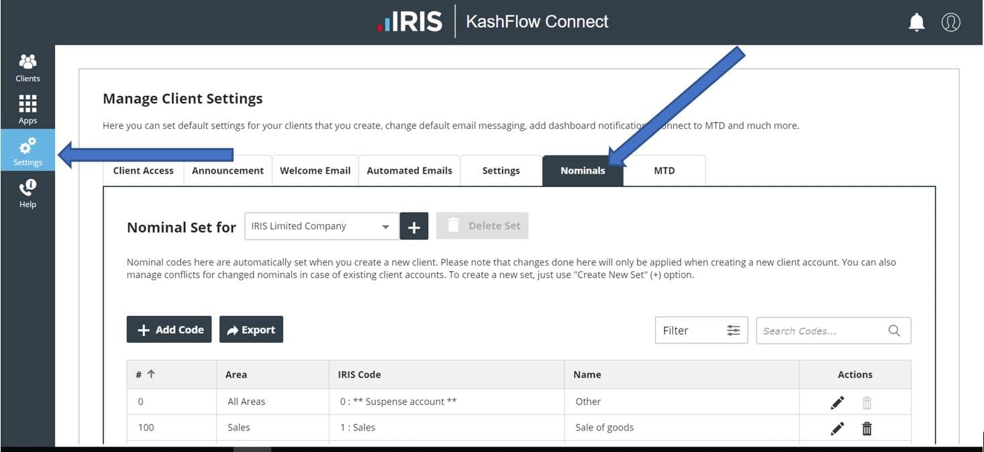This screenshot has width=984, height=452.
Task: Open the Apps grid icon
Action: [x=28, y=109]
